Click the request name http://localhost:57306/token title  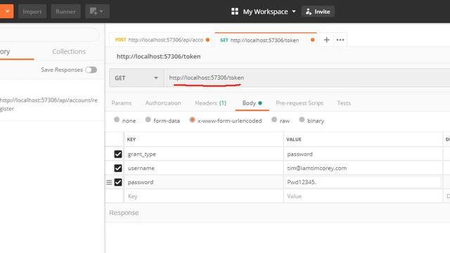point(158,56)
